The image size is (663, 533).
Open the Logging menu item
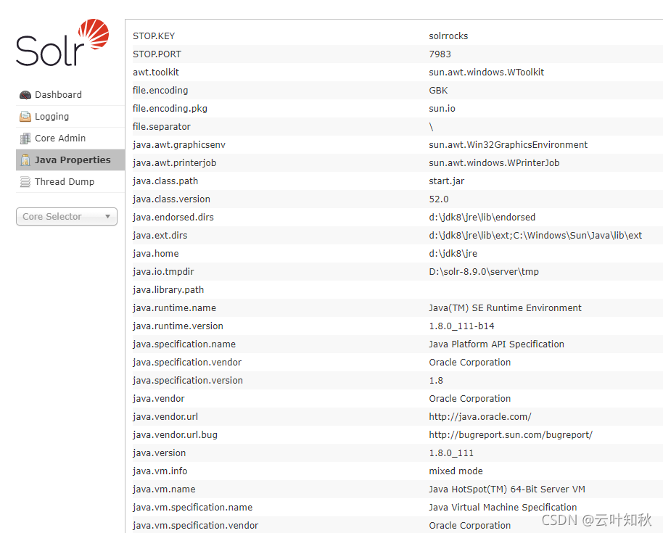click(x=70, y=117)
